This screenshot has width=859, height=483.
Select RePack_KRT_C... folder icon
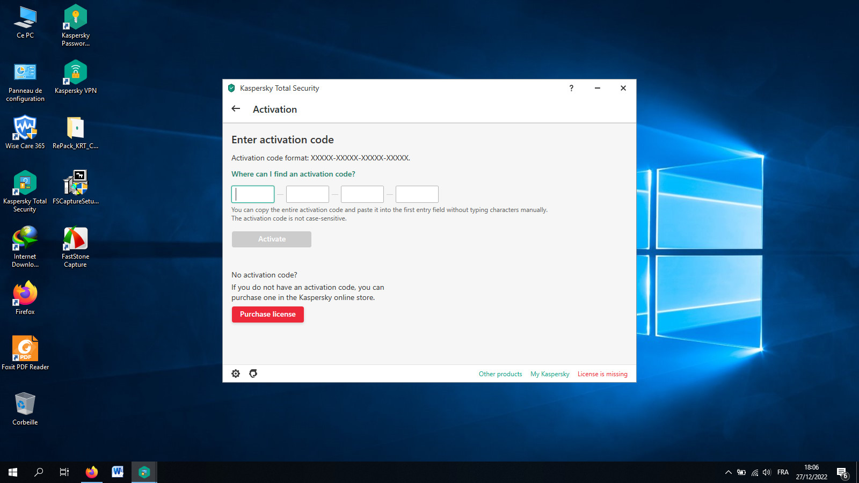[x=76, y=133]
